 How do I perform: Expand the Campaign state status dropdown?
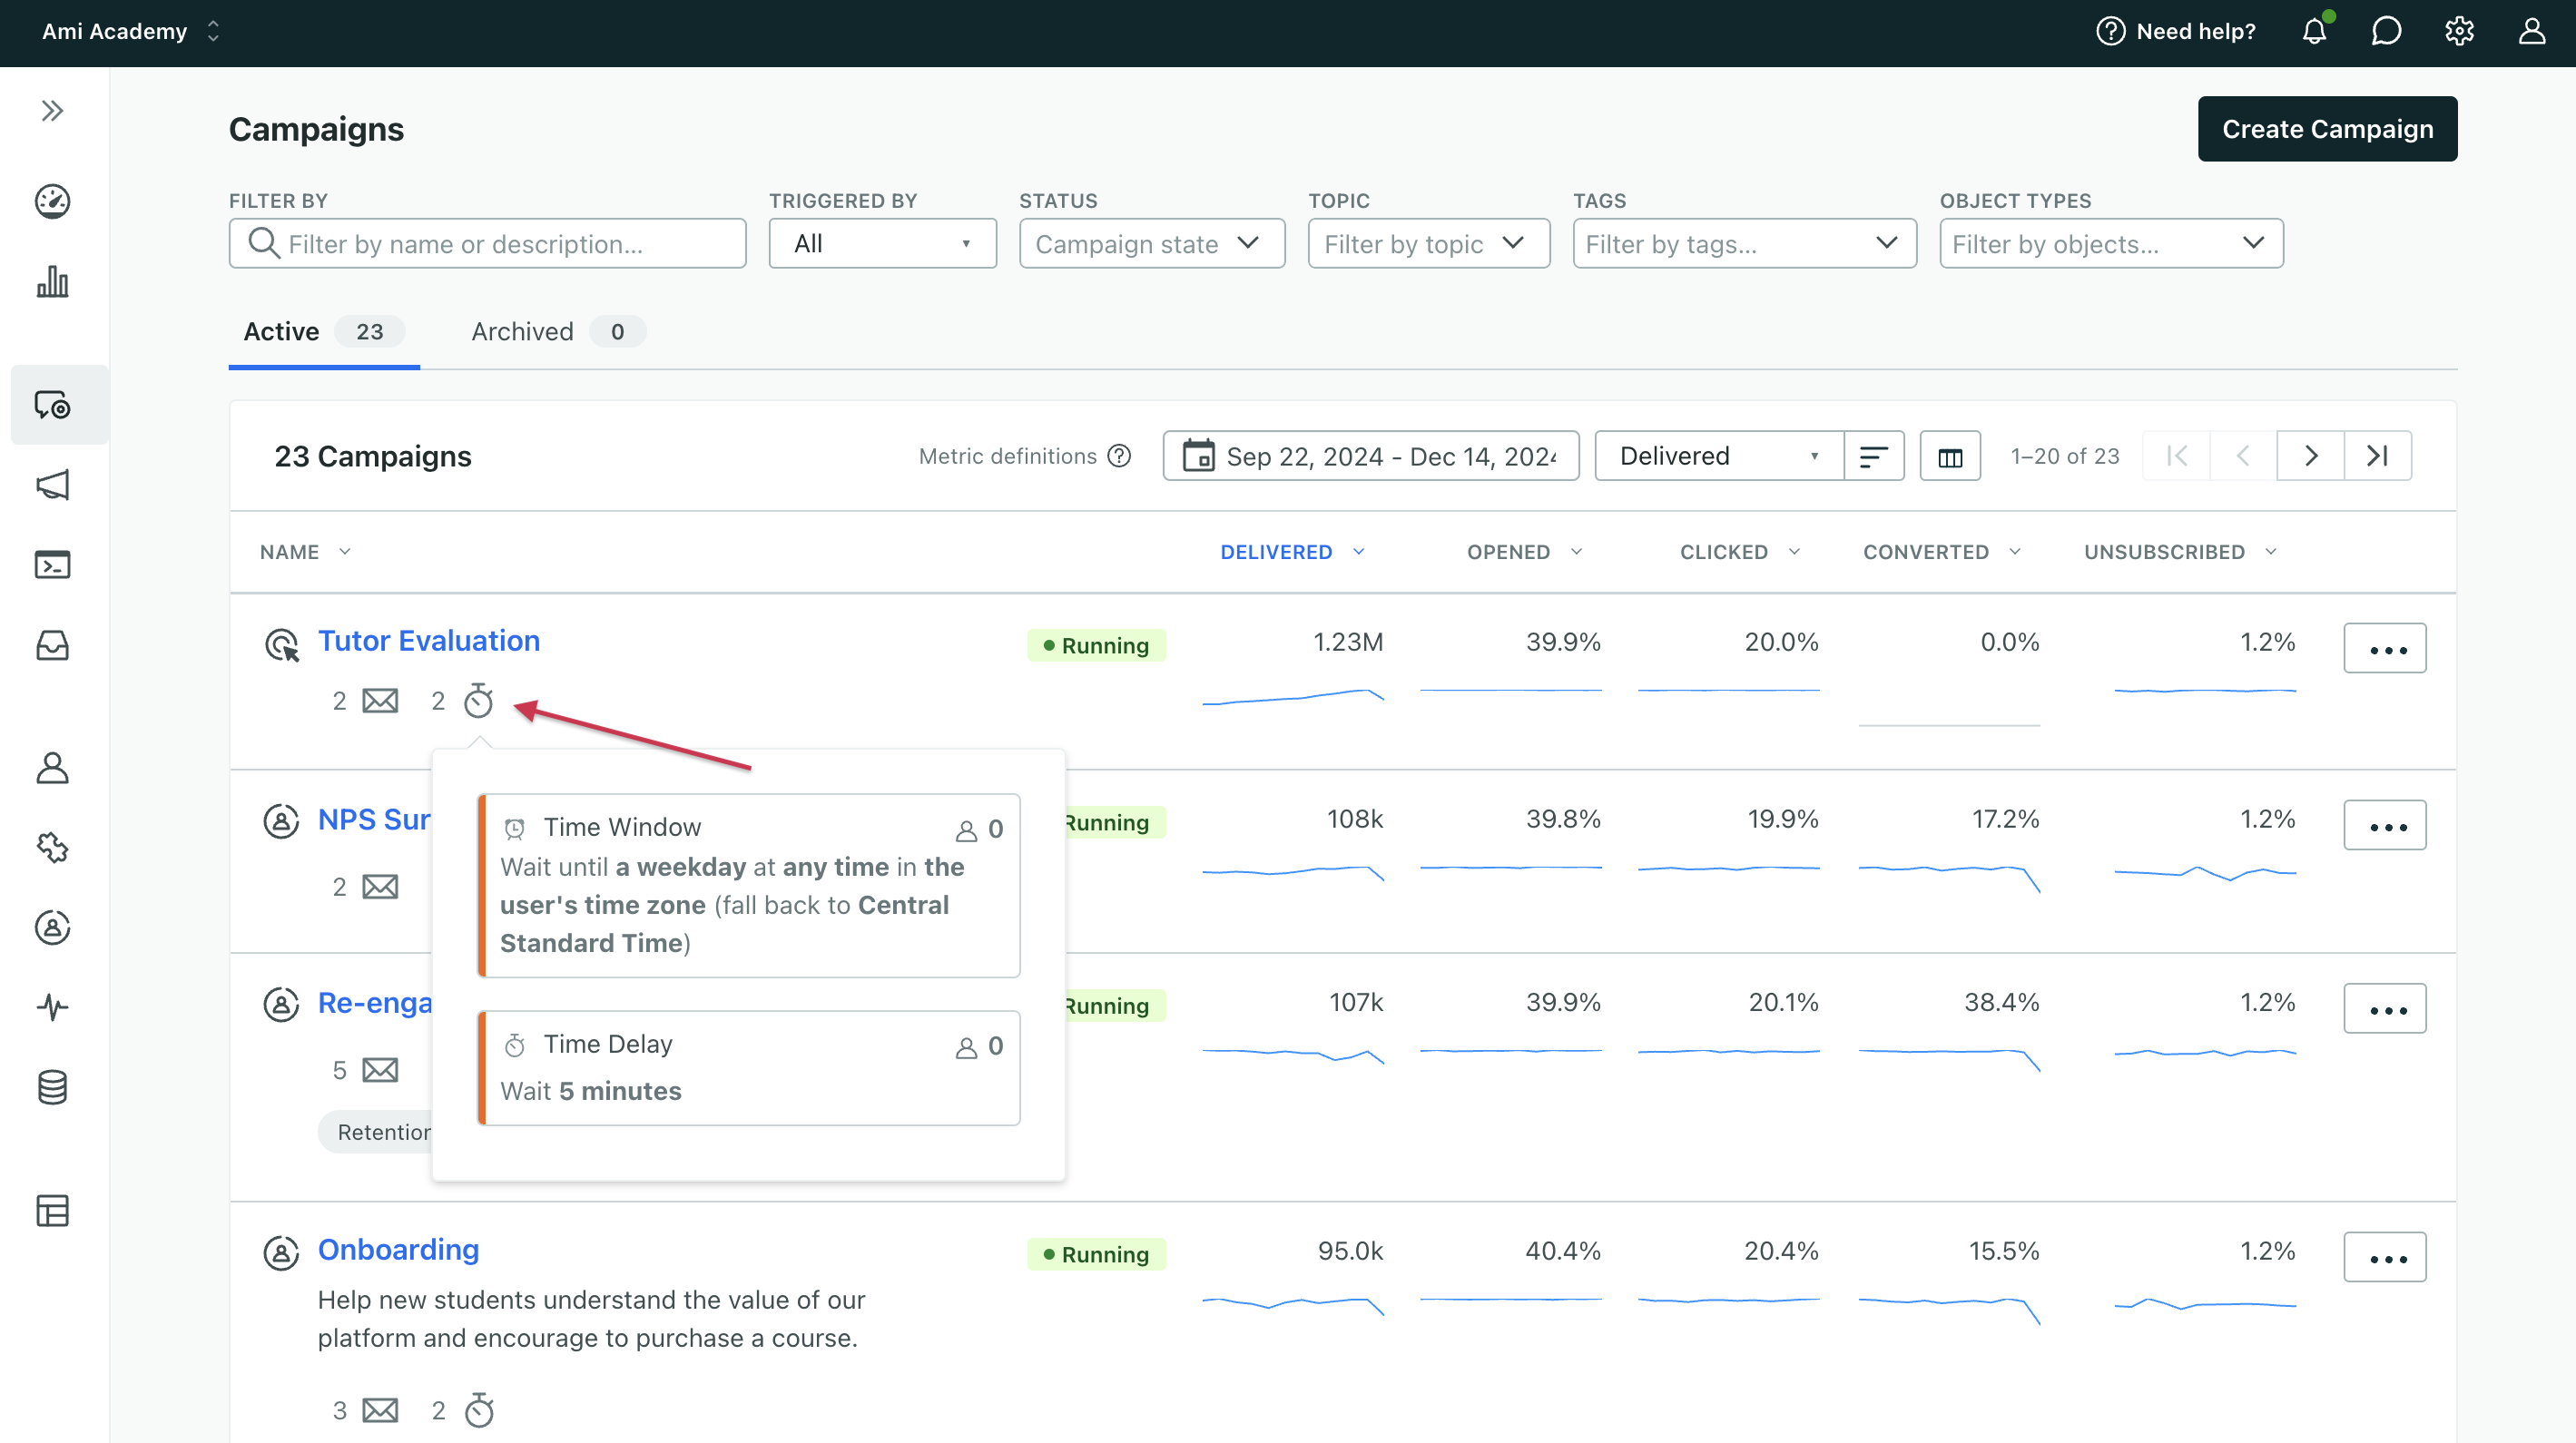1151,244
